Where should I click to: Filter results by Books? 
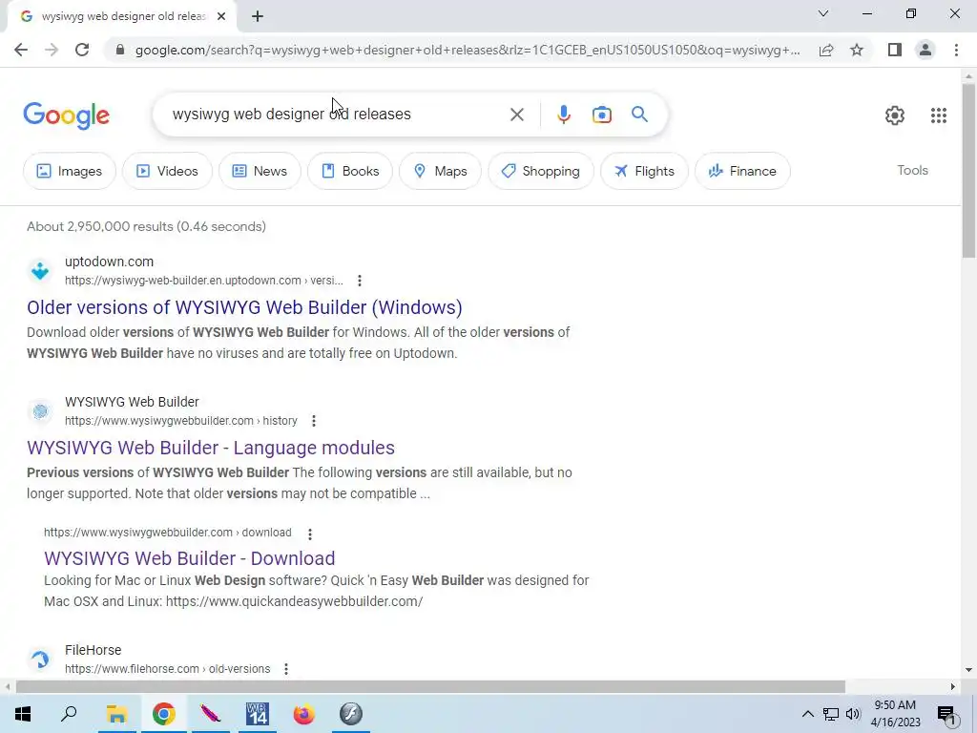350,171
